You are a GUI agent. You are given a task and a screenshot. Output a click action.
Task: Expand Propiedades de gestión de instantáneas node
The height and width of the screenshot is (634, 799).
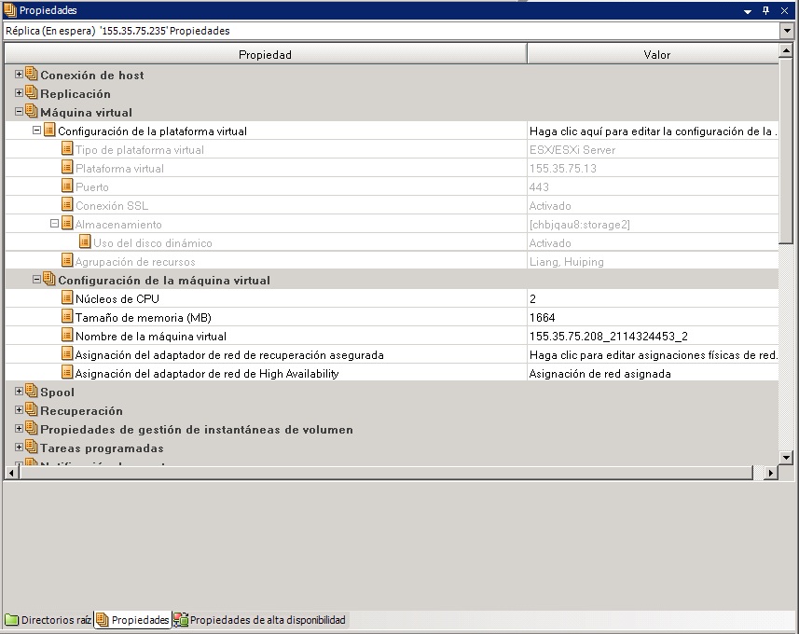19,429
